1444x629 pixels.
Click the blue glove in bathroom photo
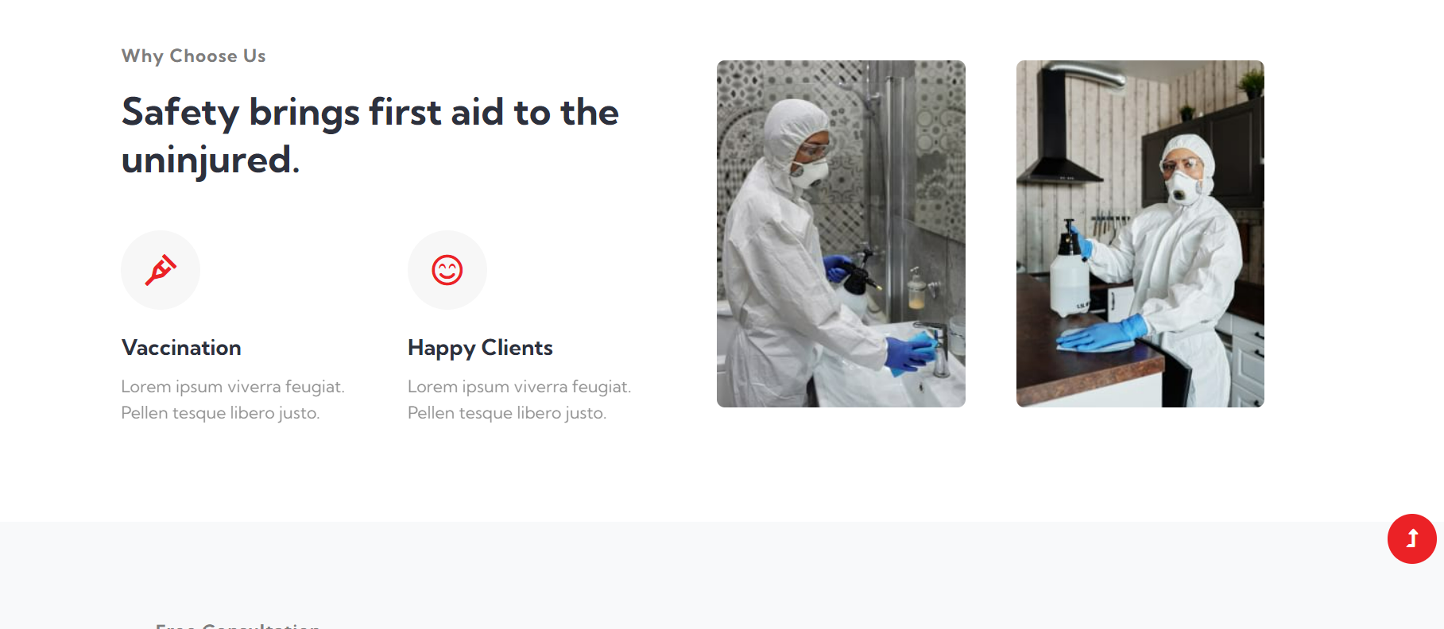coord(911,353)
